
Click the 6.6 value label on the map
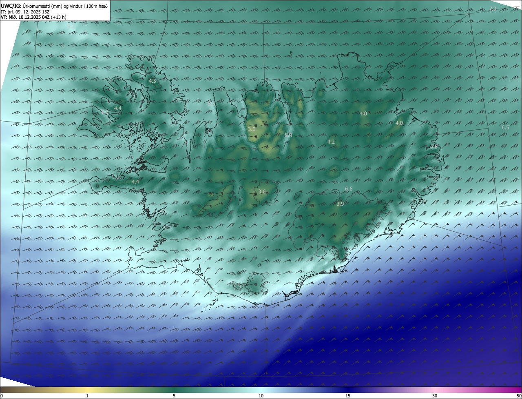pyautogui.click(x=349, y=188)
